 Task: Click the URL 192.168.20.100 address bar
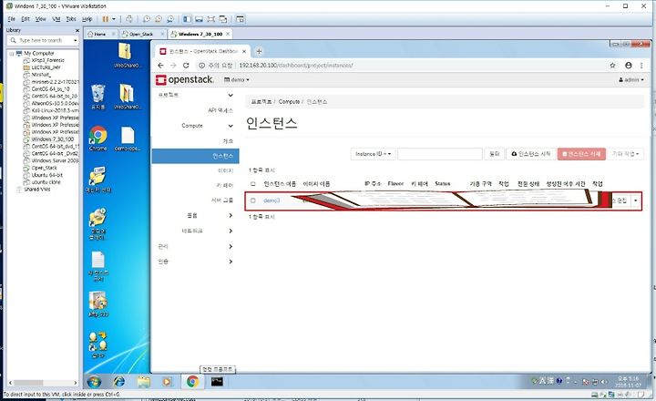(296, 66)
